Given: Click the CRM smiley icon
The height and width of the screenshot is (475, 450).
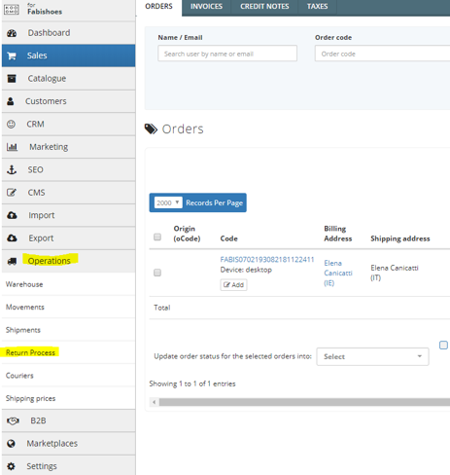Looking at the screenshot, I should tap(11, 124).
